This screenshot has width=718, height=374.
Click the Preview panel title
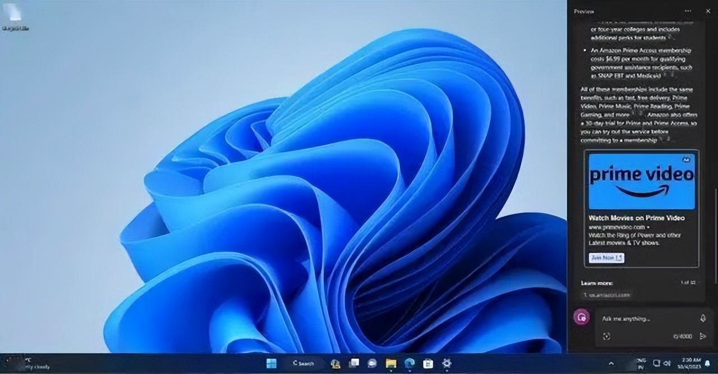(583, 11)
